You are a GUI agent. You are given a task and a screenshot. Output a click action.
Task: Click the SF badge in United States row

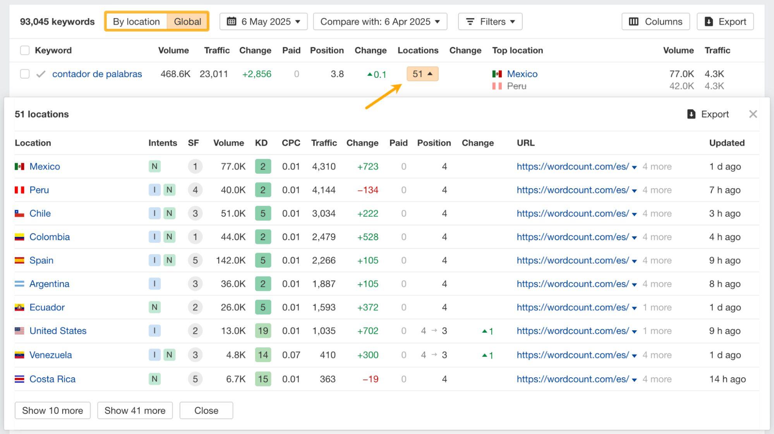(195, 331)
